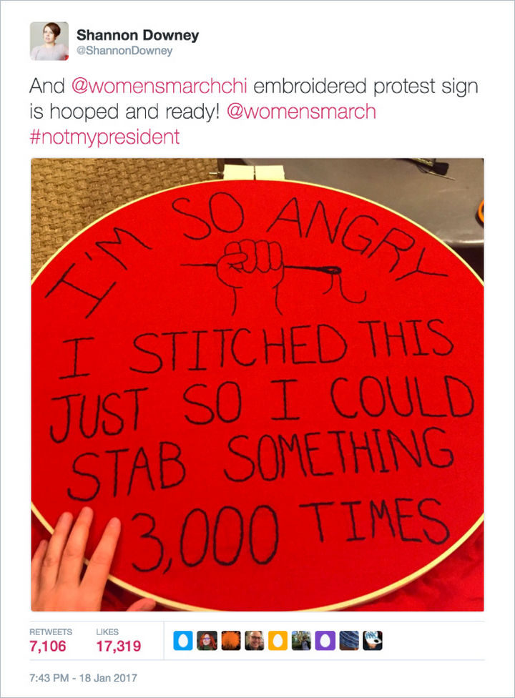This screenshot has width=515, height=698.
Task: Open the outdoor trees photo liker avatar
Action: [x=301, y=641]
